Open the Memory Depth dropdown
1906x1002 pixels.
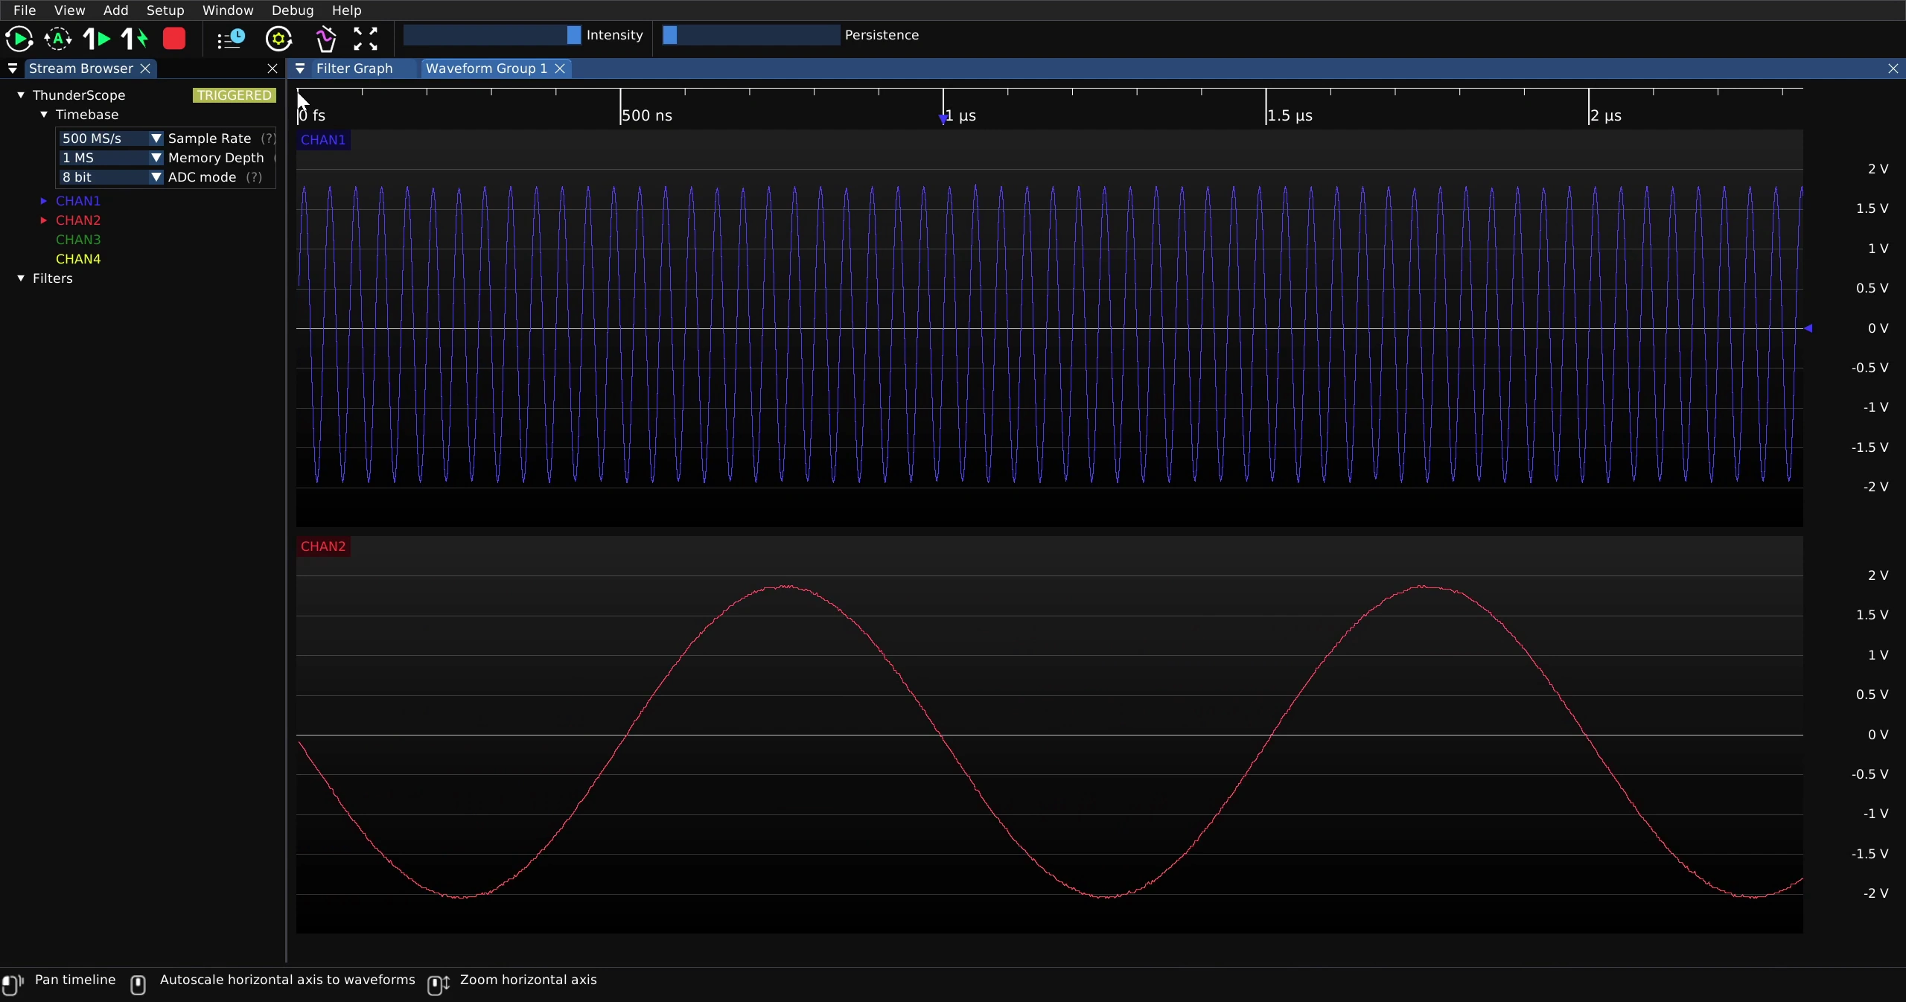tap(110, 158)
